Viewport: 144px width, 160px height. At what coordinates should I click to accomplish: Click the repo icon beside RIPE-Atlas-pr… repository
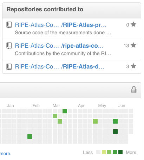pyautogui.click(x=9, y=25)
